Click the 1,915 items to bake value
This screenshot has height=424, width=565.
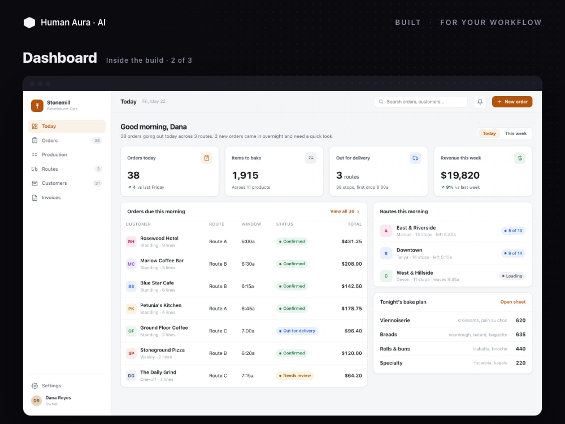pyautogui.click(x=245, y=175)
